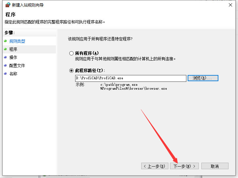Click blue bullet beside 配置文件
This screenshot has height=178, width=238.
[6, 66]
